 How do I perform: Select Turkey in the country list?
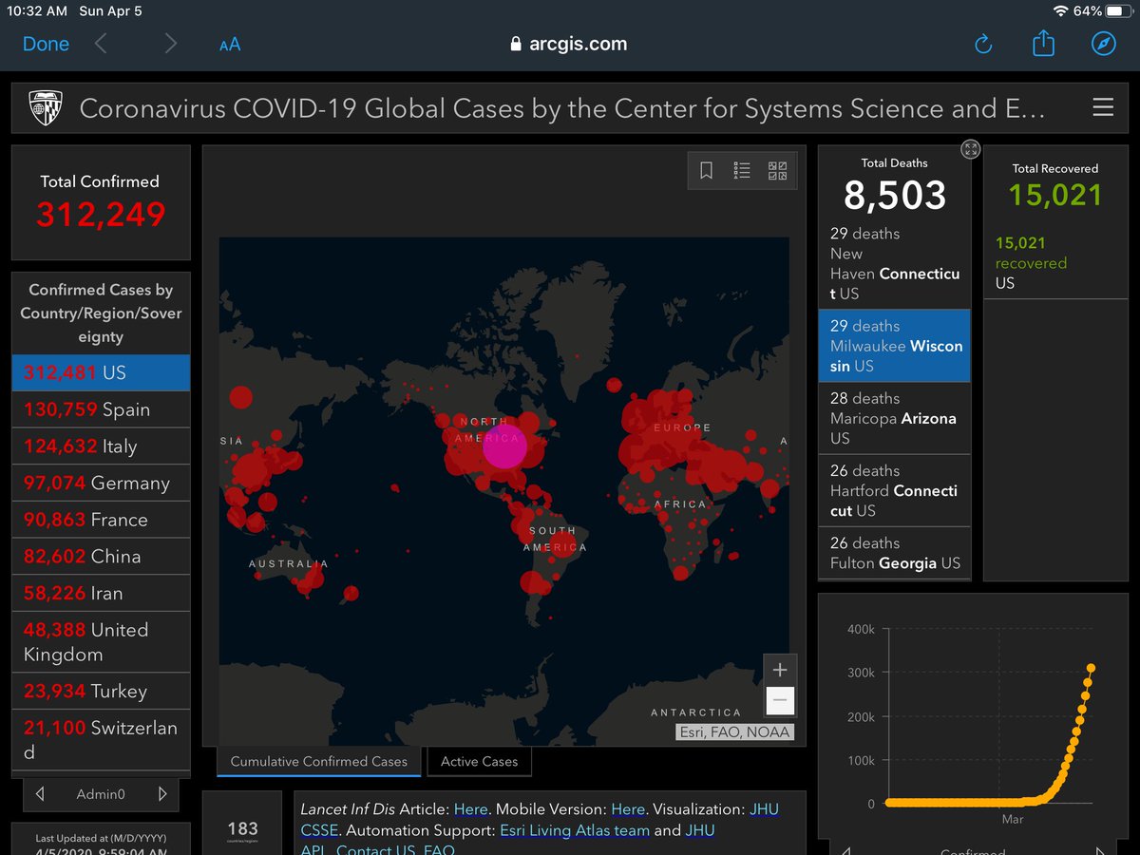point(101,691)
